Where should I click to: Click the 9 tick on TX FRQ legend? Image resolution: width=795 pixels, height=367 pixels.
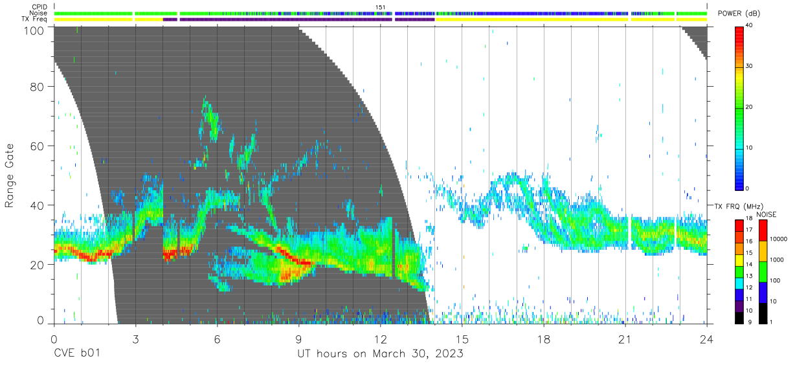click(750, 322)
